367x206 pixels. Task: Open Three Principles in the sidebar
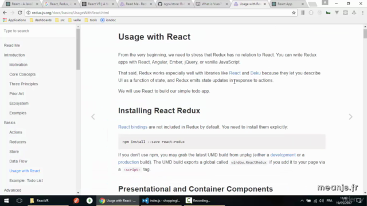(24, 84)
